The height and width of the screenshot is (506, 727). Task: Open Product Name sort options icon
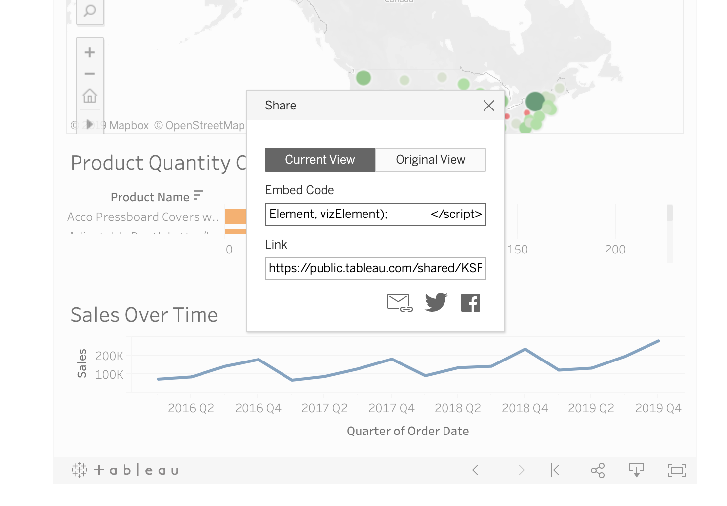pos(198,196)
